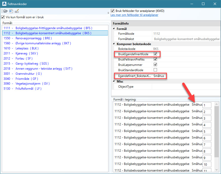Open the toolbar overflow options arrow

pyautogui.click(x=108, y=13)
